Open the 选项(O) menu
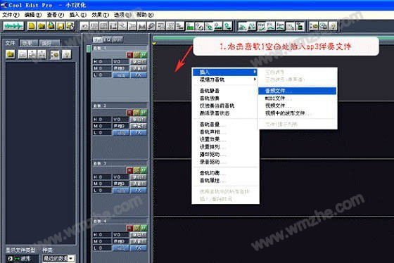This screenshot has height=263, width=394. [122, 15]
